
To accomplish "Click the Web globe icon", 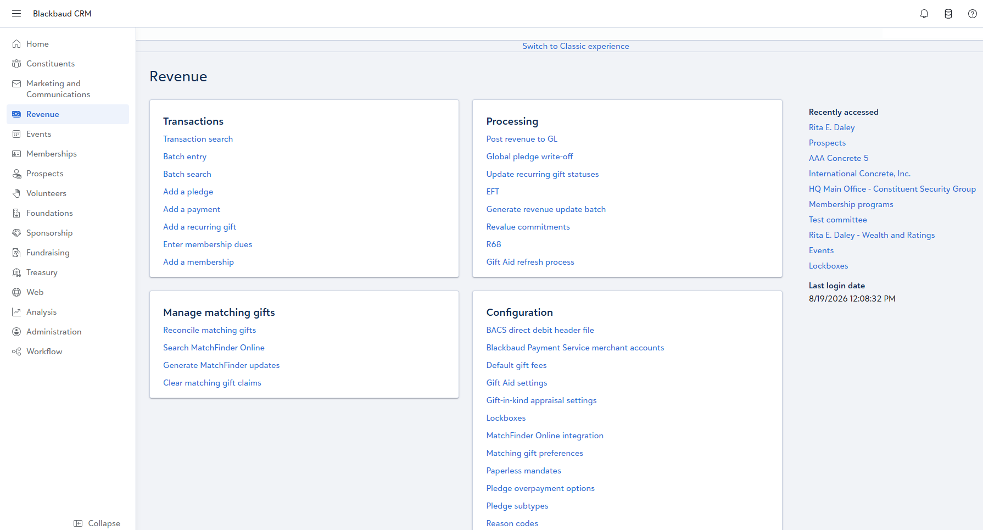I will click(x=16, y=292).
